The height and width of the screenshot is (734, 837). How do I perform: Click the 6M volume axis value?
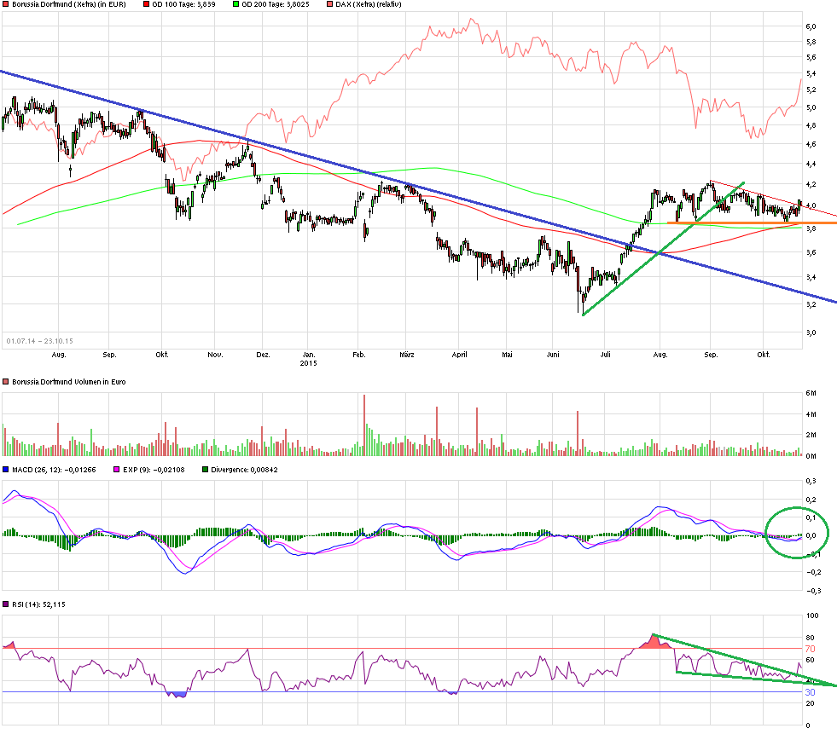coord(811,394)
